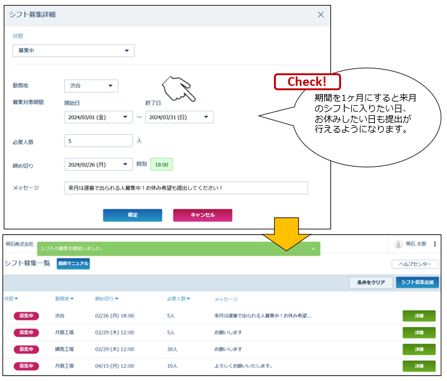Open the 動画マニュアル link
This screenshot has width=447, height=381.
coord(73,264)
